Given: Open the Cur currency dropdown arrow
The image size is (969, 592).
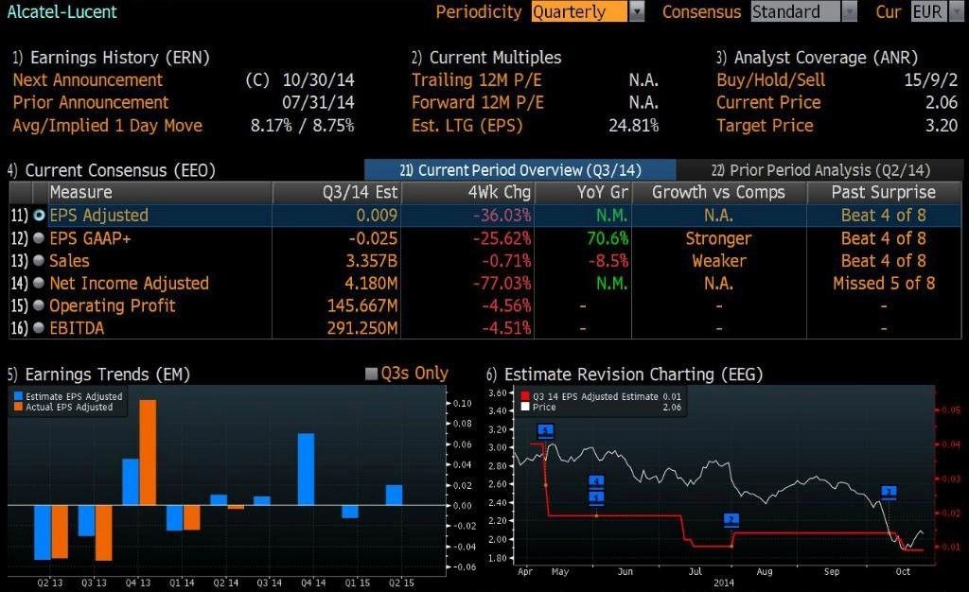Looking at the screenshot, I should (x=956, y=11).
